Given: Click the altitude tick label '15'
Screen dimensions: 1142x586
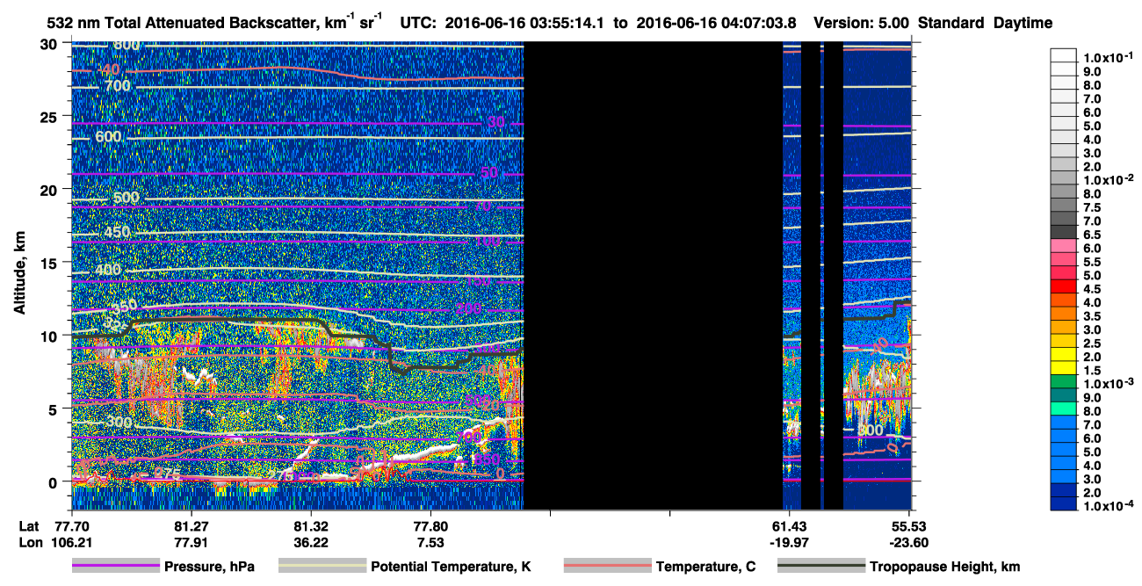Looking at the screenshot, I should point(50,263).
